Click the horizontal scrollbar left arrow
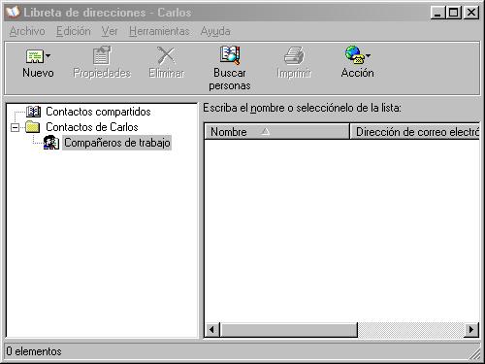 (212, 330)
